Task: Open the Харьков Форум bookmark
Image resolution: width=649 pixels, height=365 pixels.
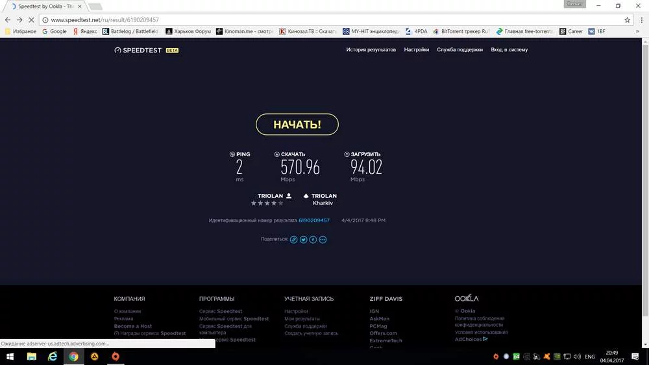Action: (x=188, y=31)
